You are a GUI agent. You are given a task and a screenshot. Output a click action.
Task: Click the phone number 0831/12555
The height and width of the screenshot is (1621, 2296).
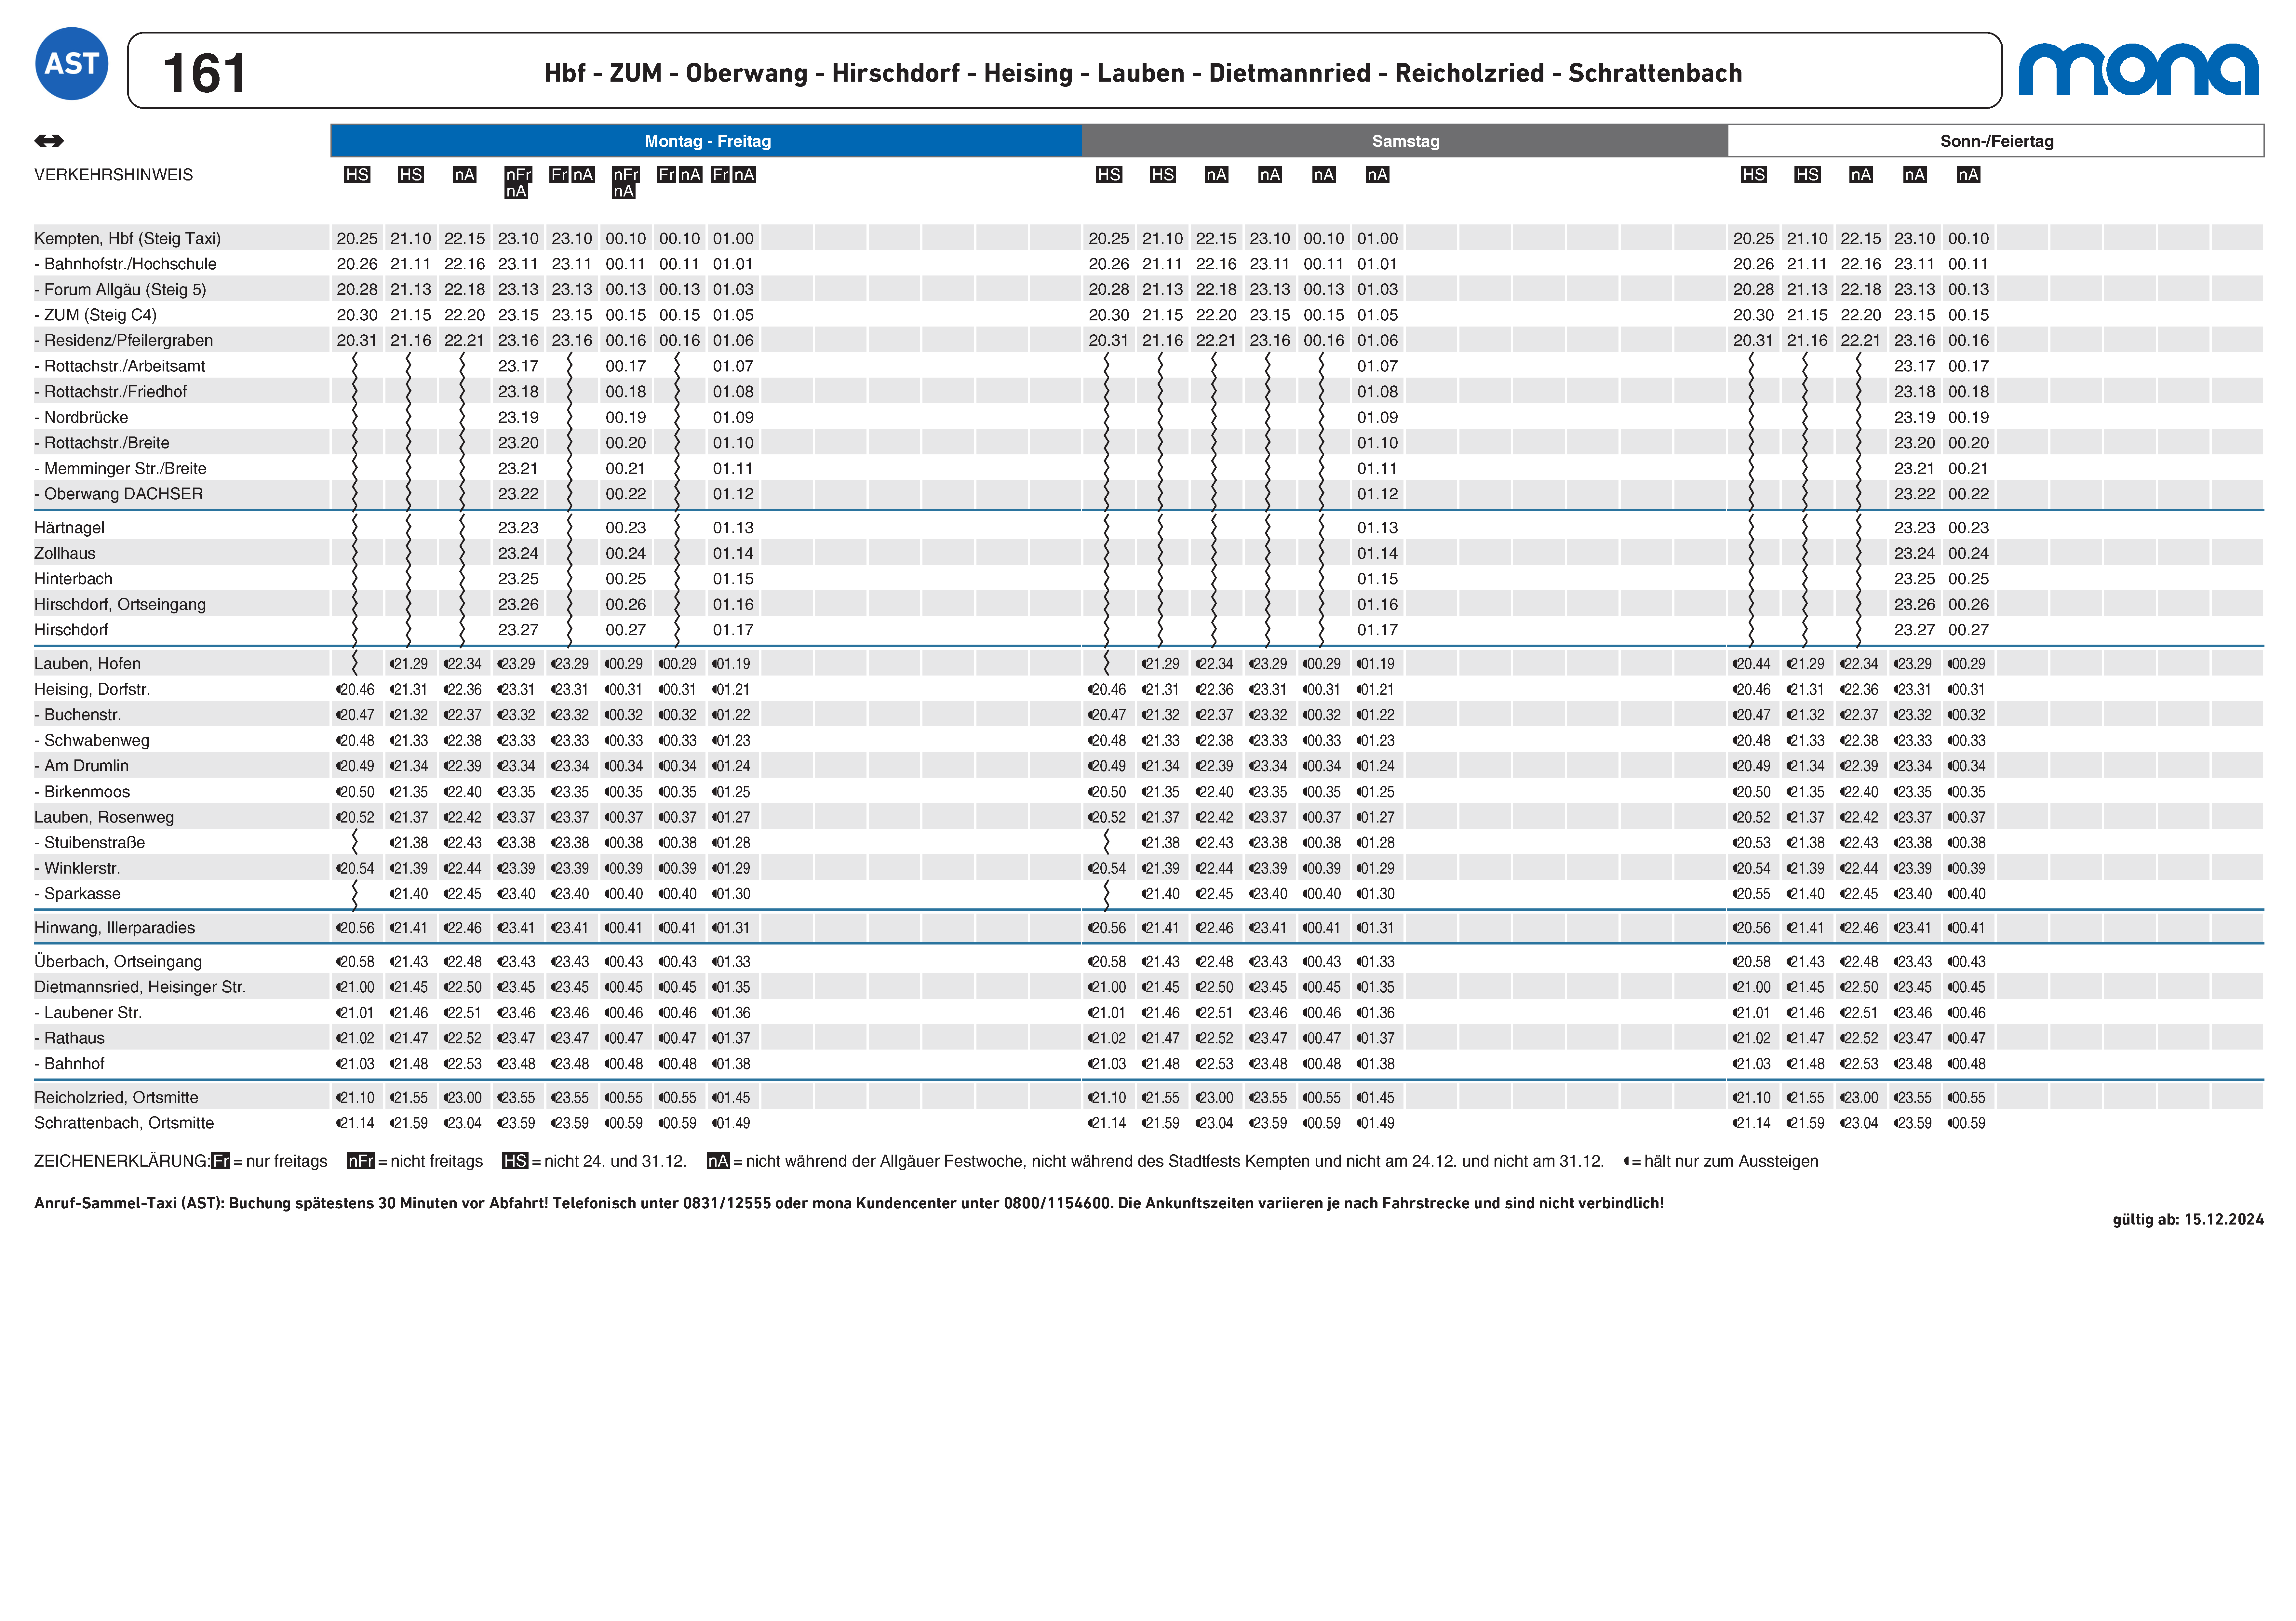727,1203
